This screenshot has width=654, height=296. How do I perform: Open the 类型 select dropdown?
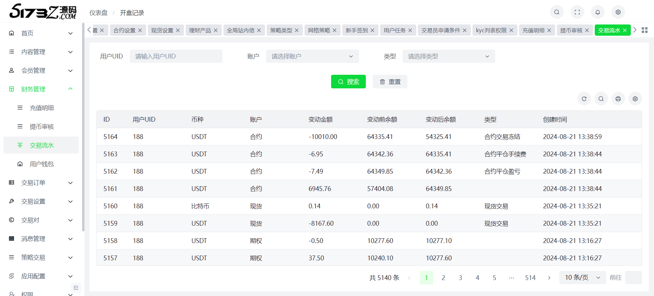click(x=448, y=56)
